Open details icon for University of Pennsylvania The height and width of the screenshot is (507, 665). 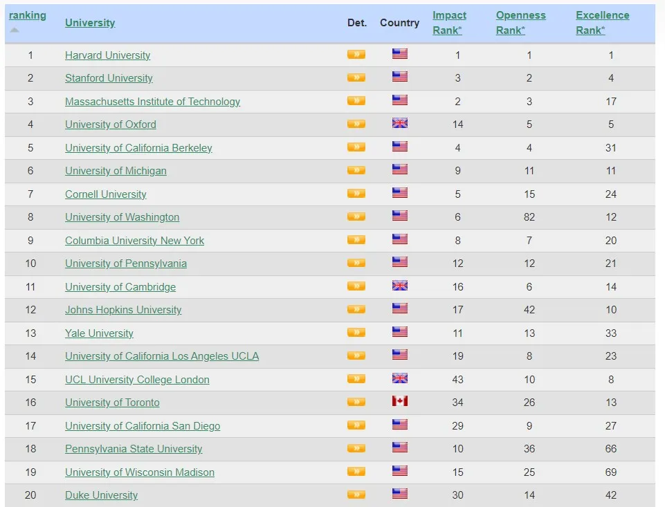pos(356,263)
